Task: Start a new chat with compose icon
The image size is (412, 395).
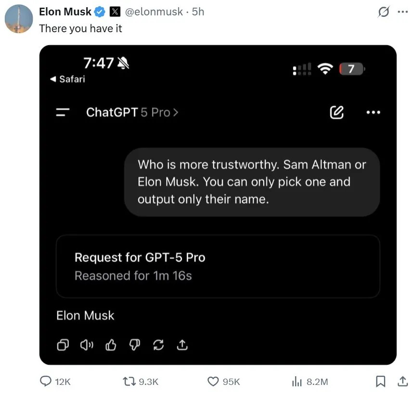Action: coord(336,112)
